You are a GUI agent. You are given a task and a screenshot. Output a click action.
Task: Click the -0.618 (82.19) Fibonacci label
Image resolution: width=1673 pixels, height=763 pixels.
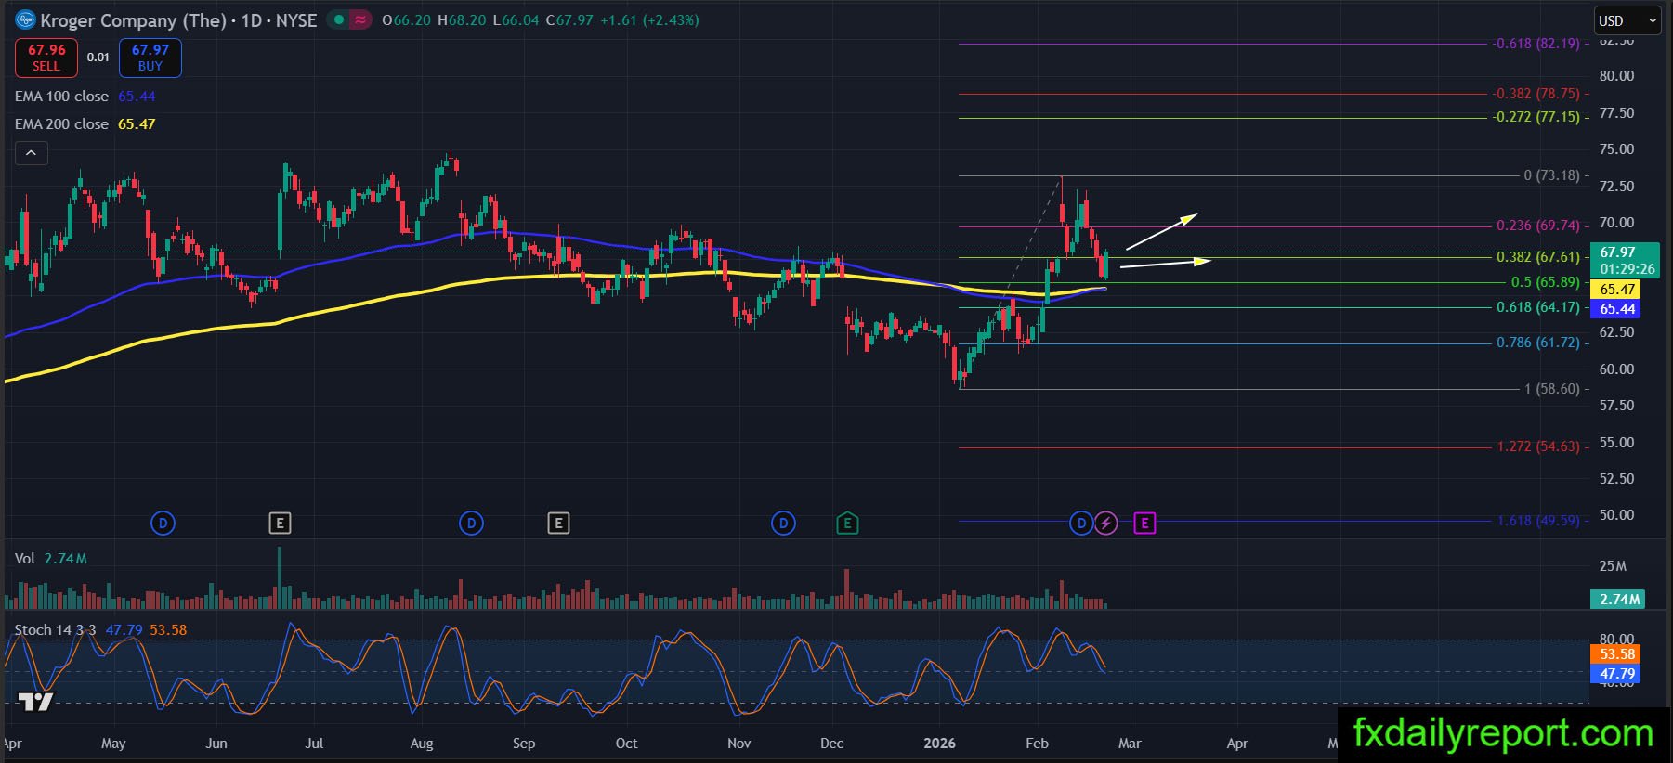(x=1536, y=44)
